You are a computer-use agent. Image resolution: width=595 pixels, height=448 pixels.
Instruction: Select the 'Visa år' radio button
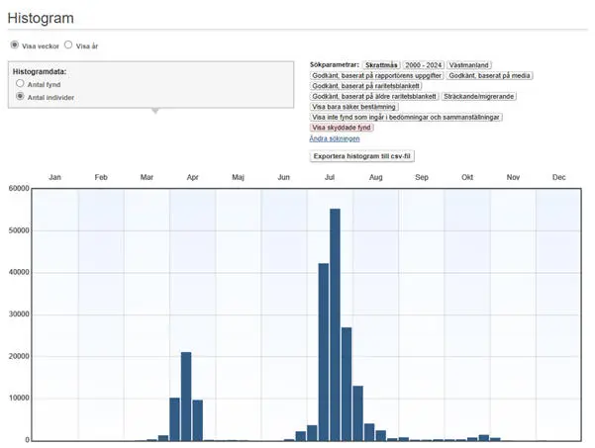[x=67, y=45]
